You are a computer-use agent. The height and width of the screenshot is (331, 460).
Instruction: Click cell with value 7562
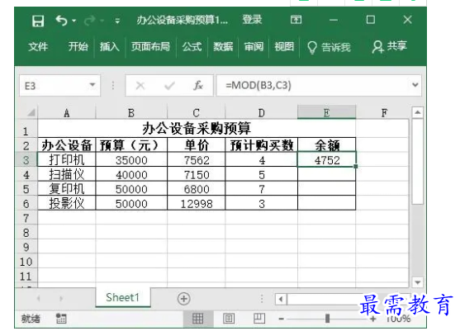(x=196, y=160)
